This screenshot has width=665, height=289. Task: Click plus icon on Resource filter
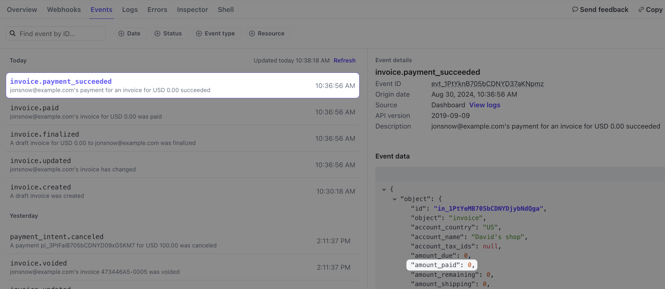pos(252,34)
